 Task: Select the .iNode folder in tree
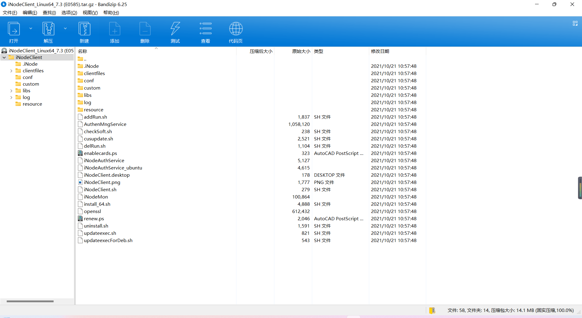coord(30,64)
